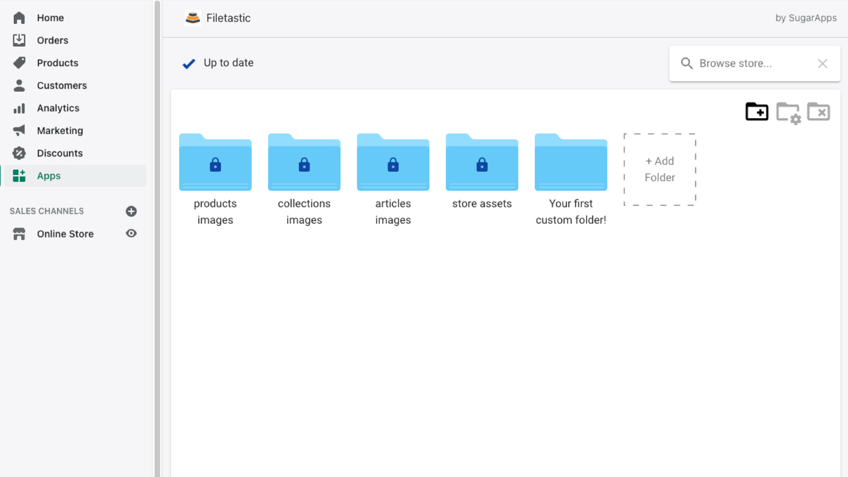This screenshot has height=477, width=848.
Task: Select the delete folder icon
Action: tap(818, 112)
